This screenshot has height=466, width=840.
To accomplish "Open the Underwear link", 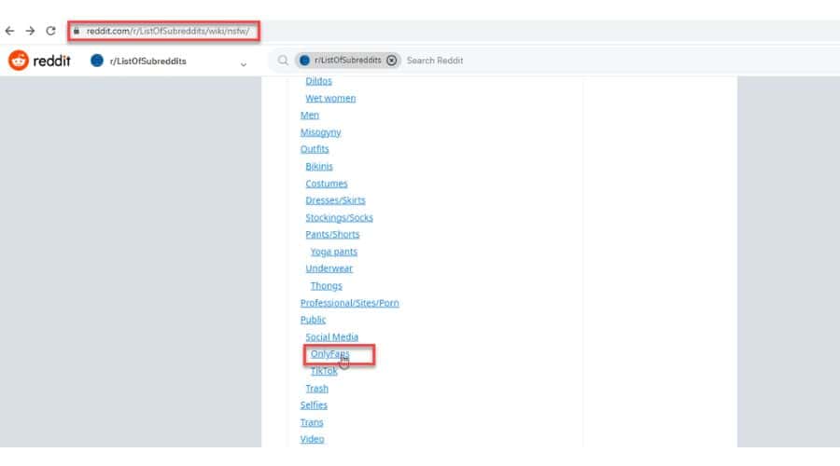I will point(329,268).
